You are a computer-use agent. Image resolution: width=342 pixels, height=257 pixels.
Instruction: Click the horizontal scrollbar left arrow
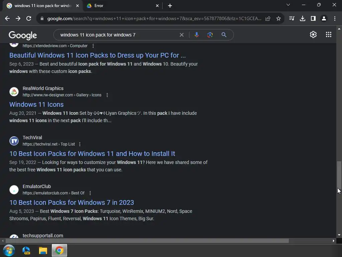[x=3, y=241]
